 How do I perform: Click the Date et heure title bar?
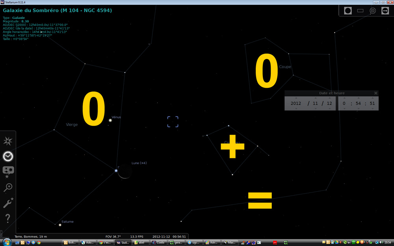click(x=331, y=93)
